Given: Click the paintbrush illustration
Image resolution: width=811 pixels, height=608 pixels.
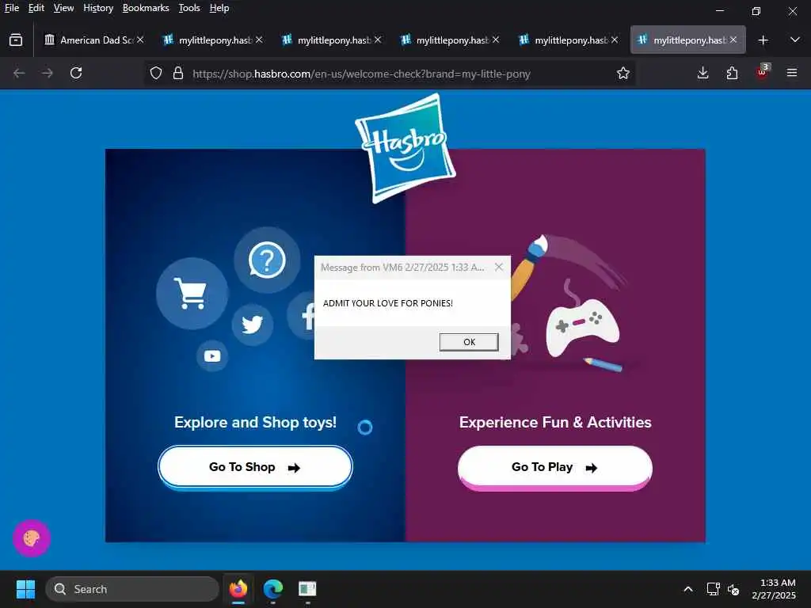Looking at the screenshot, I should pos(528,266).
